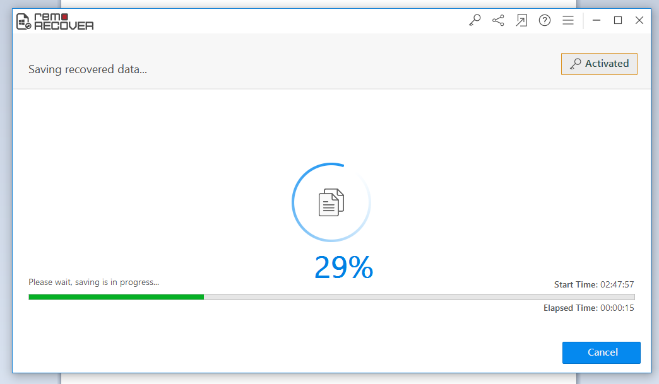Click the 'Saving recovered data...' heading
Viewport: 659px width, 384px height.
[x=87, y=69]
